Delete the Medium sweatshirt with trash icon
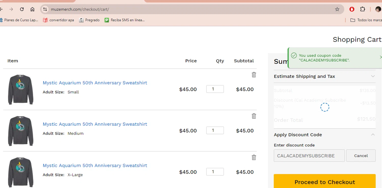The width and height of the screenshot is (382, 188). coord(254,116)
